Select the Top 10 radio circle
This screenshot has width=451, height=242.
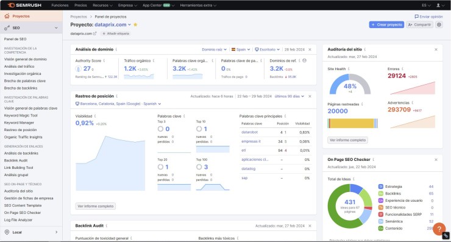point(199,129)
